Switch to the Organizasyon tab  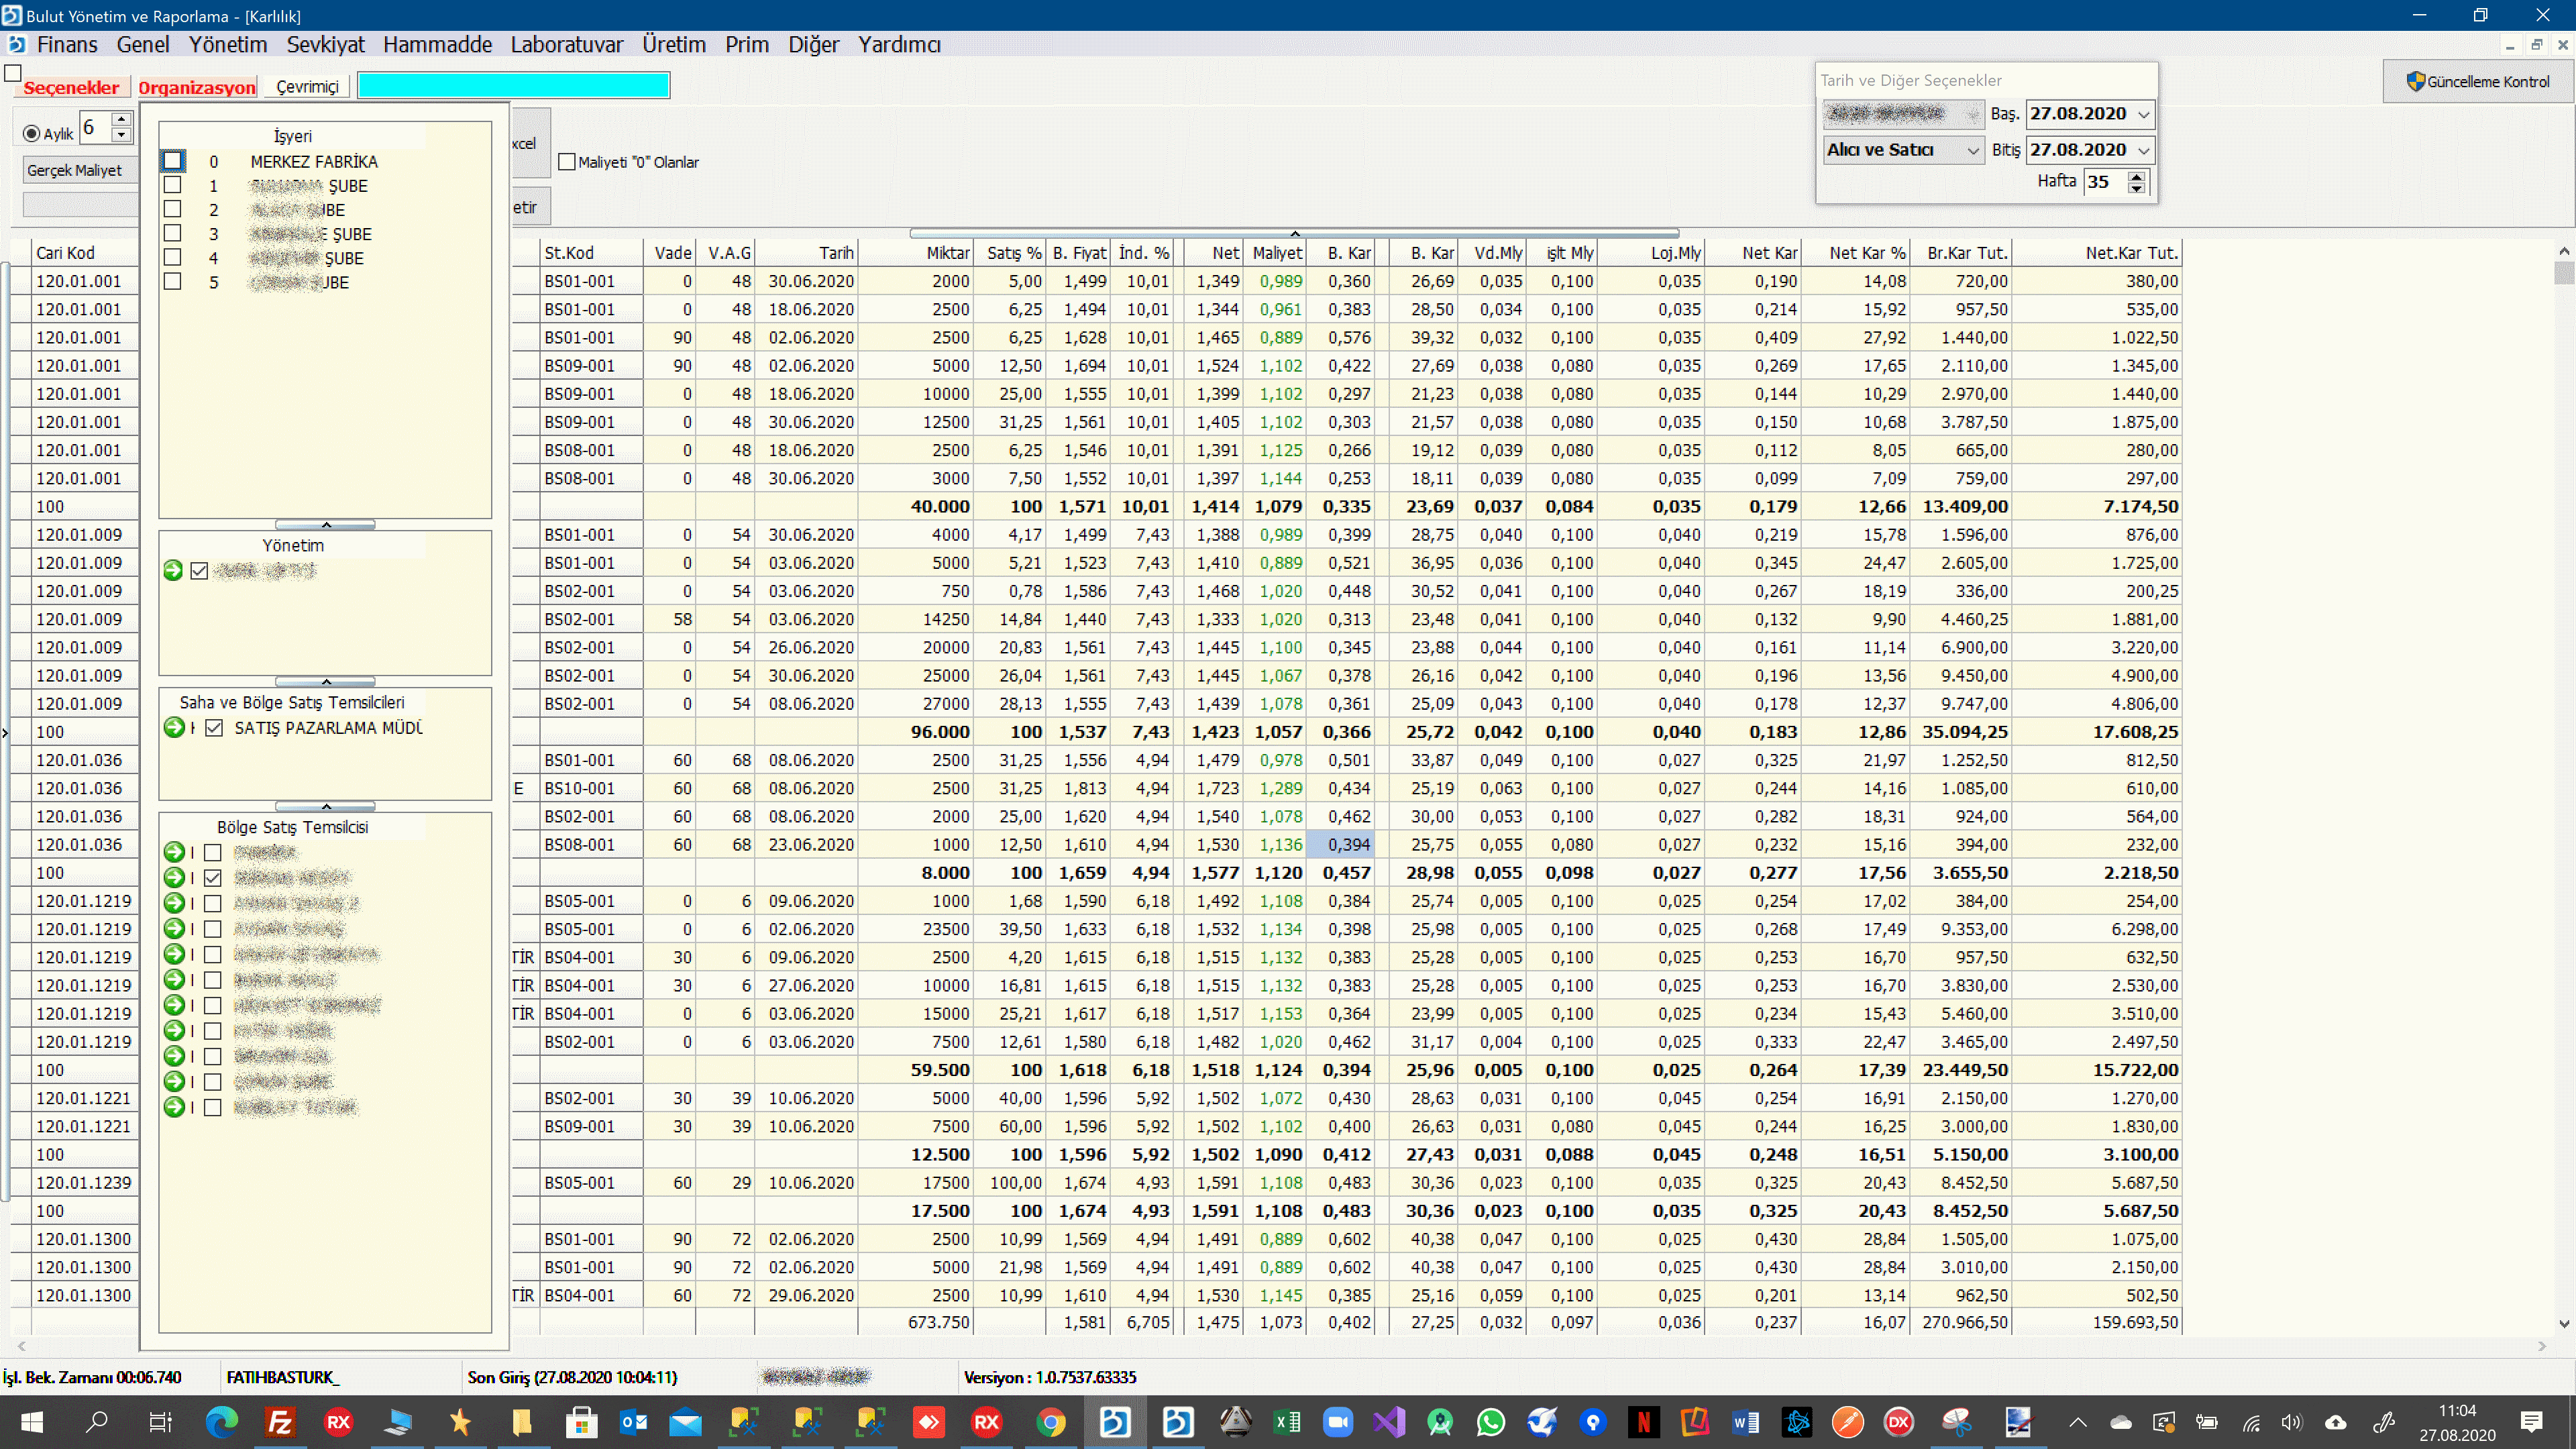pos(197,87)
